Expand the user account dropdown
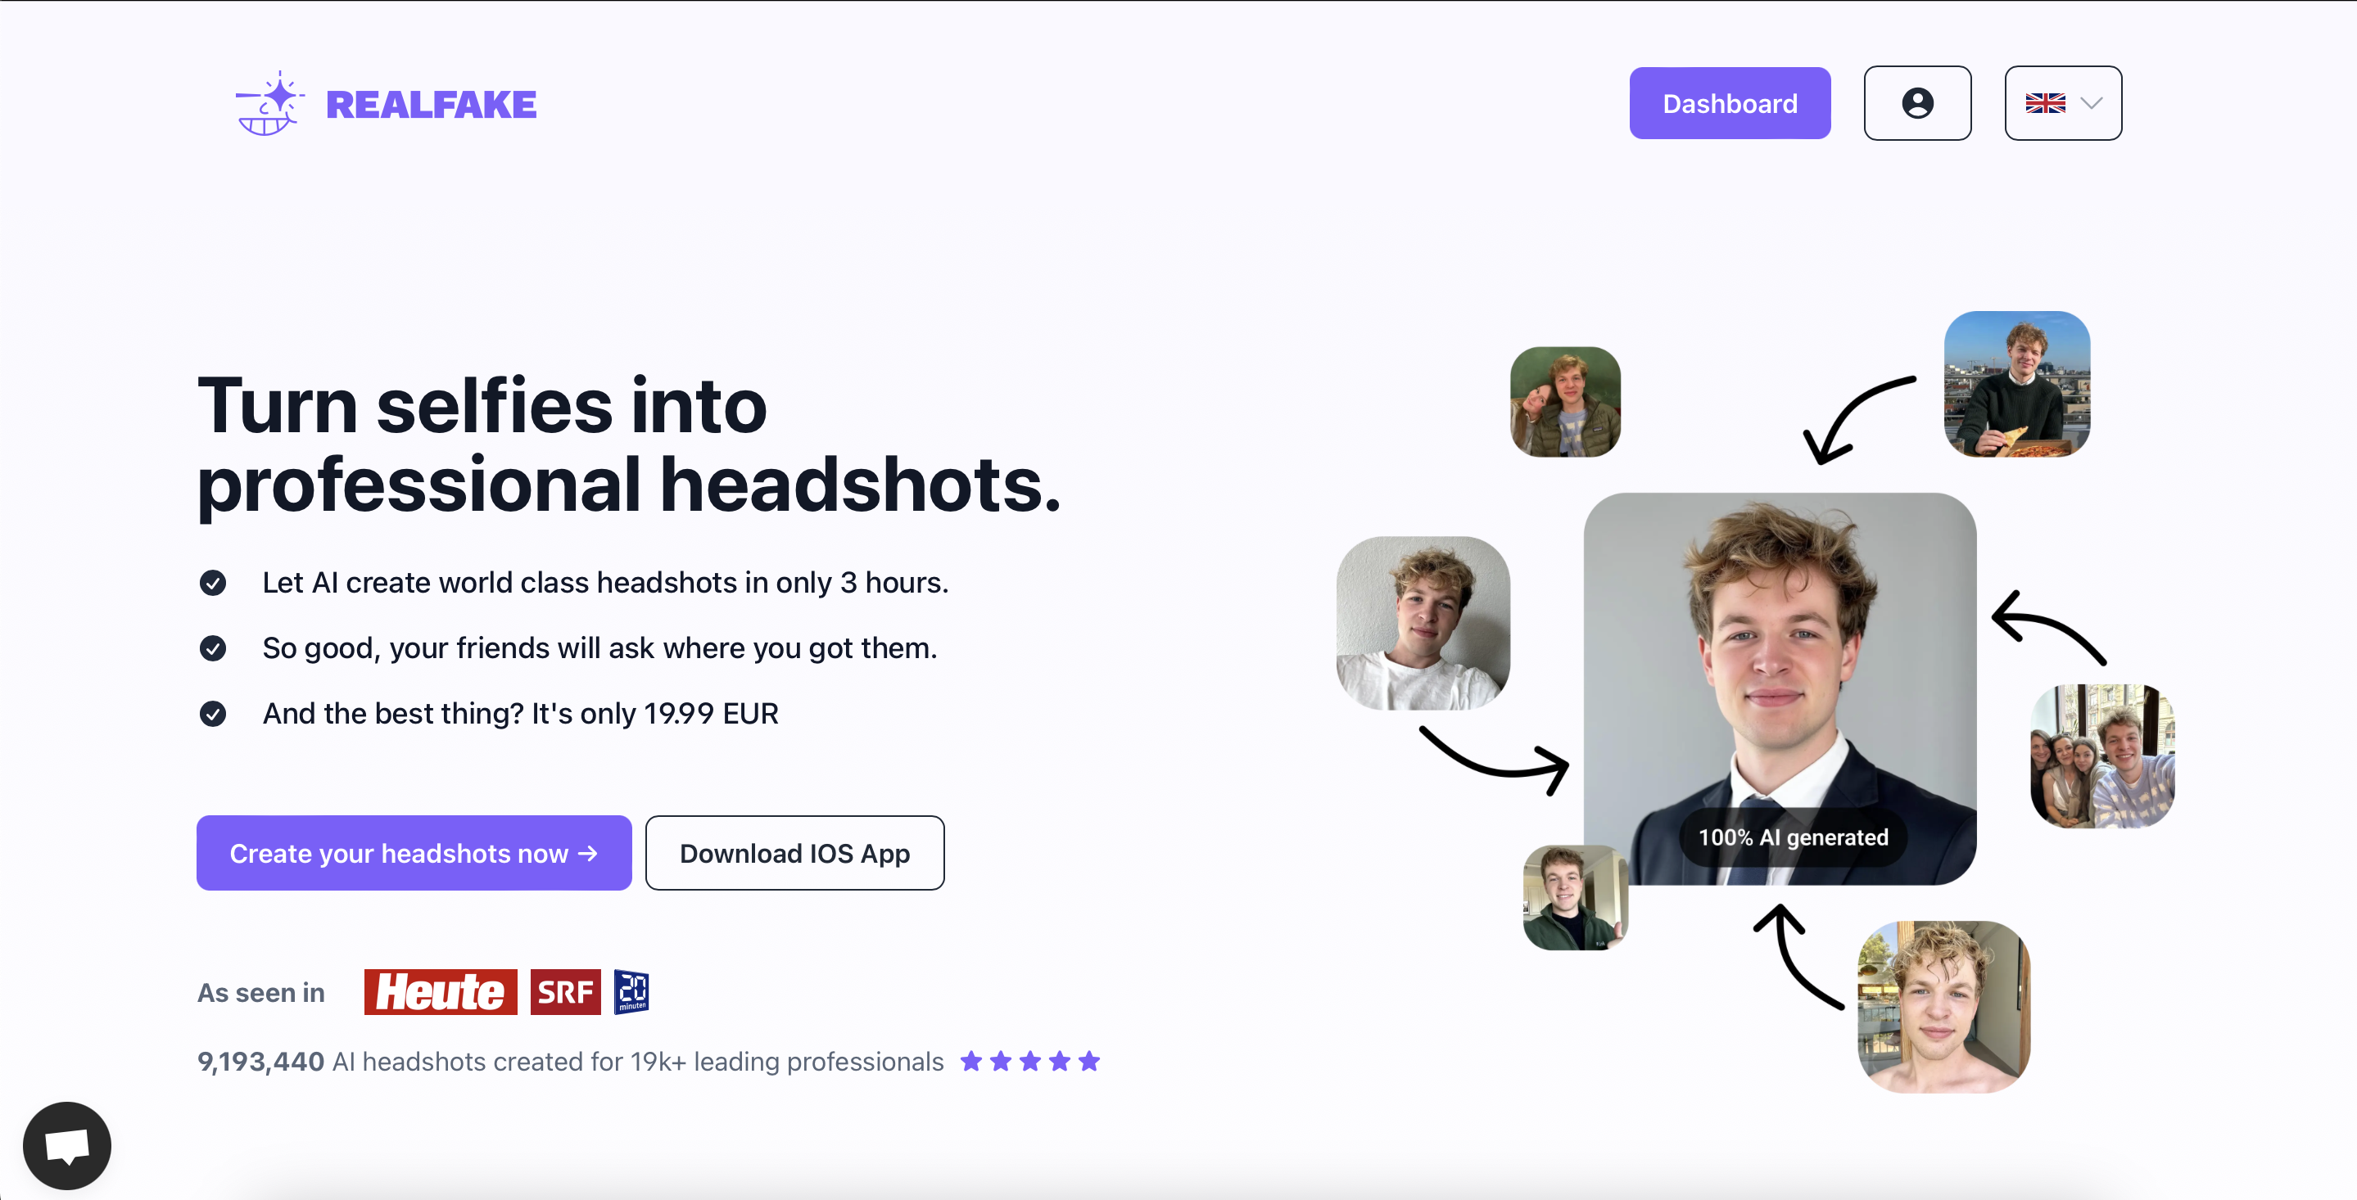 pos(1918,102)
